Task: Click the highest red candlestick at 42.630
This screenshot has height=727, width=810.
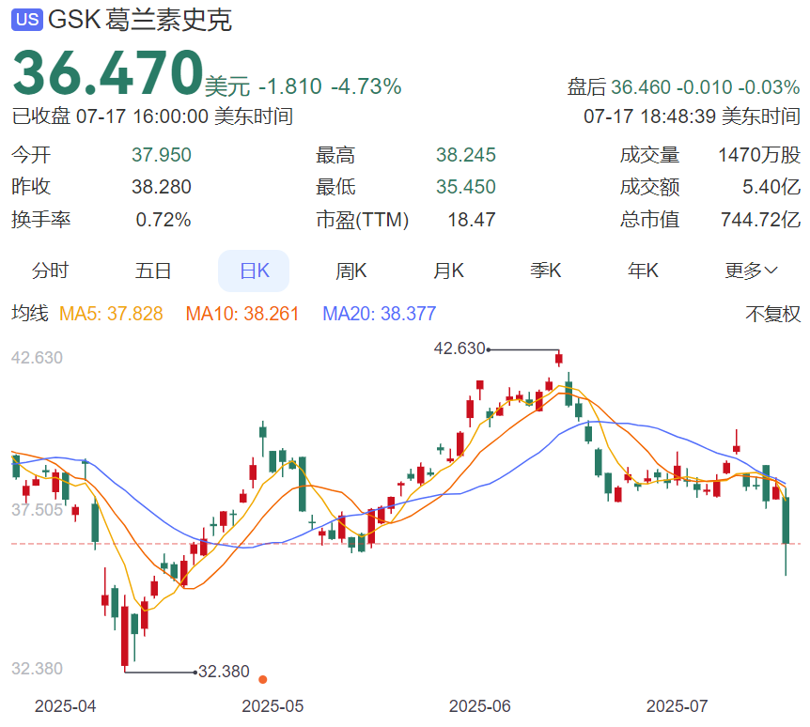Action: pyautogui.click(x=559, y=359)
